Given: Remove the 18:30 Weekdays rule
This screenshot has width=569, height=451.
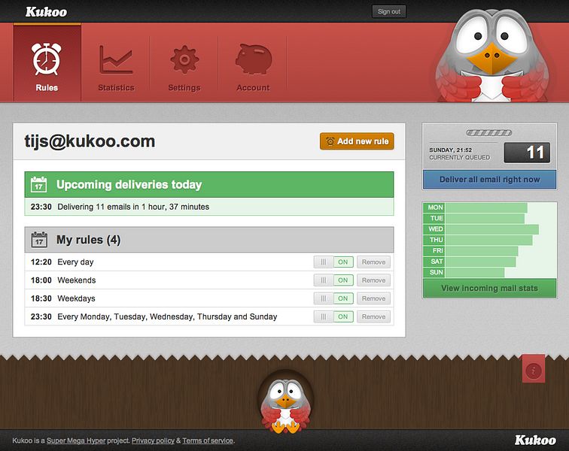Looking at the screenshot, I should tap(373, 298).
